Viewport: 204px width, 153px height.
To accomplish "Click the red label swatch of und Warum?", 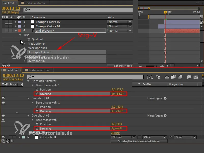I will coord(20,31).
